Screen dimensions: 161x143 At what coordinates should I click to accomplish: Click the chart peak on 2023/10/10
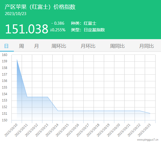click(17, 60)
